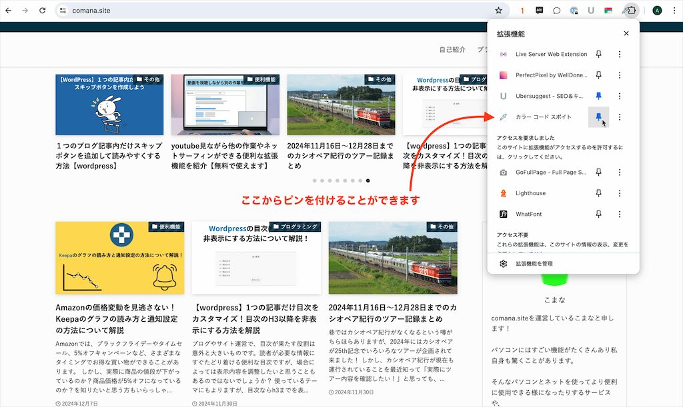Image resolution: width=683 pixels, height=407 pixels.
Task: Open the carousel train カシオペア thumbnail
Action: click(341, 105)
